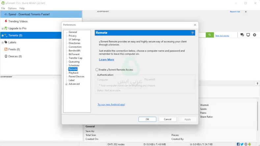Image resolution: width=260 pixels, height=146 pixels.
Task: Select Bandwidth in the preferences tree
Action: click(74, 51)
